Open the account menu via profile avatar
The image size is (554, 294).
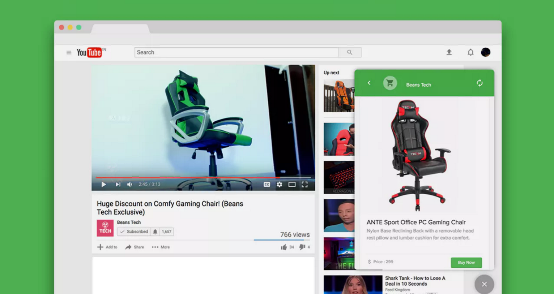[x=486, y=52]
